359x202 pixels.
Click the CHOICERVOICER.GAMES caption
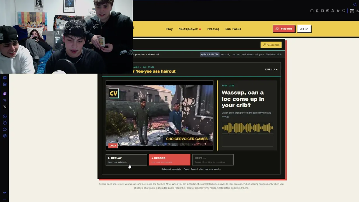click(187, 139)
